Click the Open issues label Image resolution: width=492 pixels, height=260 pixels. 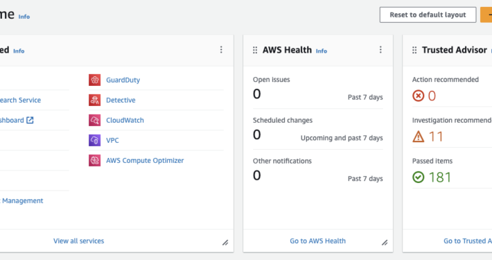[x=272, y=80]
